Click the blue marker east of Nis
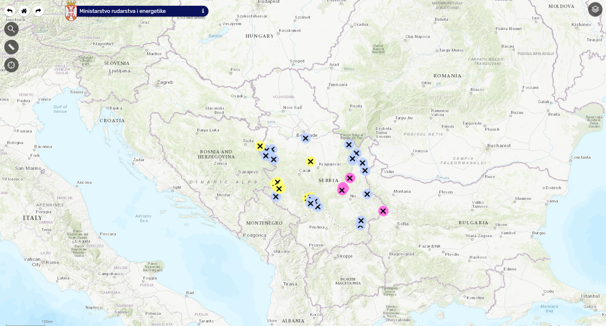The image size is (606, 326). (x=367, y=194)
